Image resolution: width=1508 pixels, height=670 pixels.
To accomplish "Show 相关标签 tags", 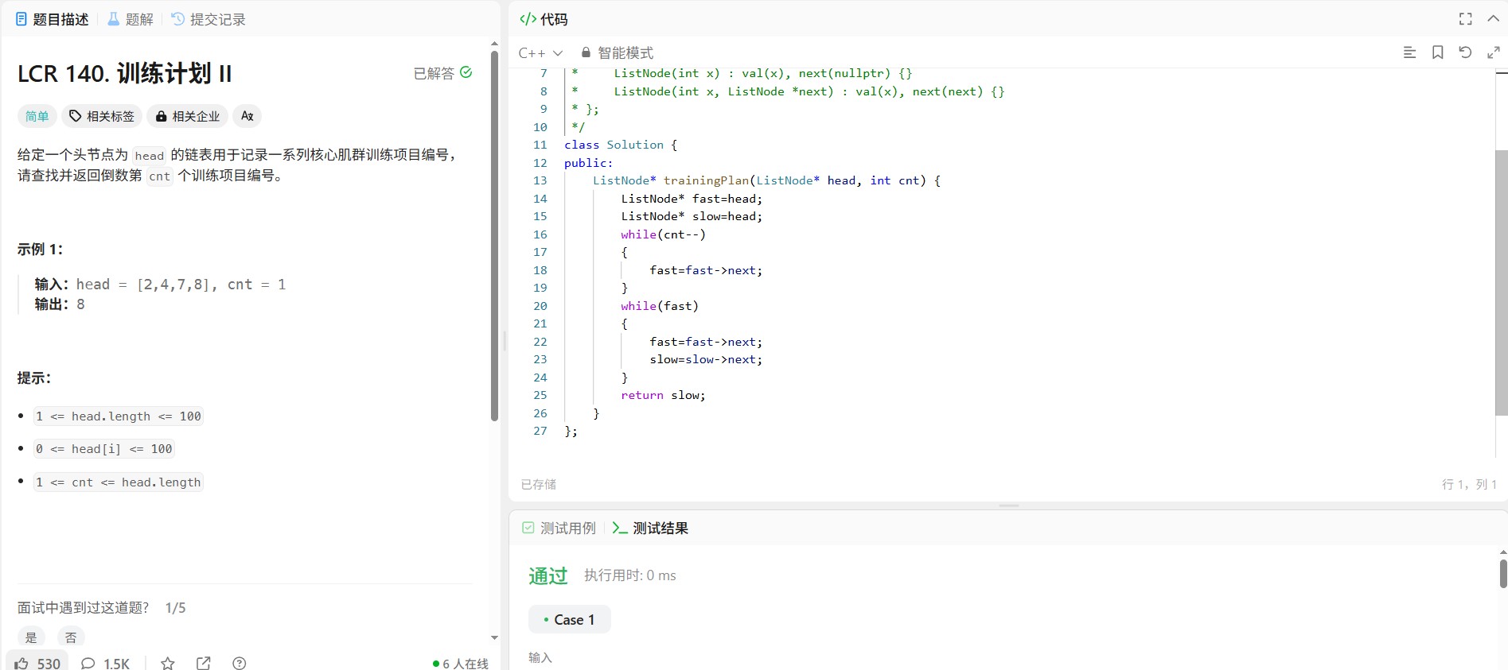I will [x=101, y=116].
